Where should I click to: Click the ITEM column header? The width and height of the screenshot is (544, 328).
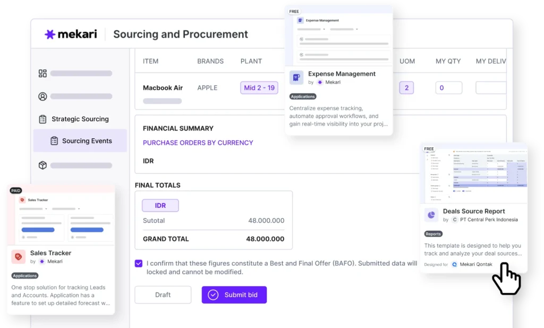pos(150,61)
